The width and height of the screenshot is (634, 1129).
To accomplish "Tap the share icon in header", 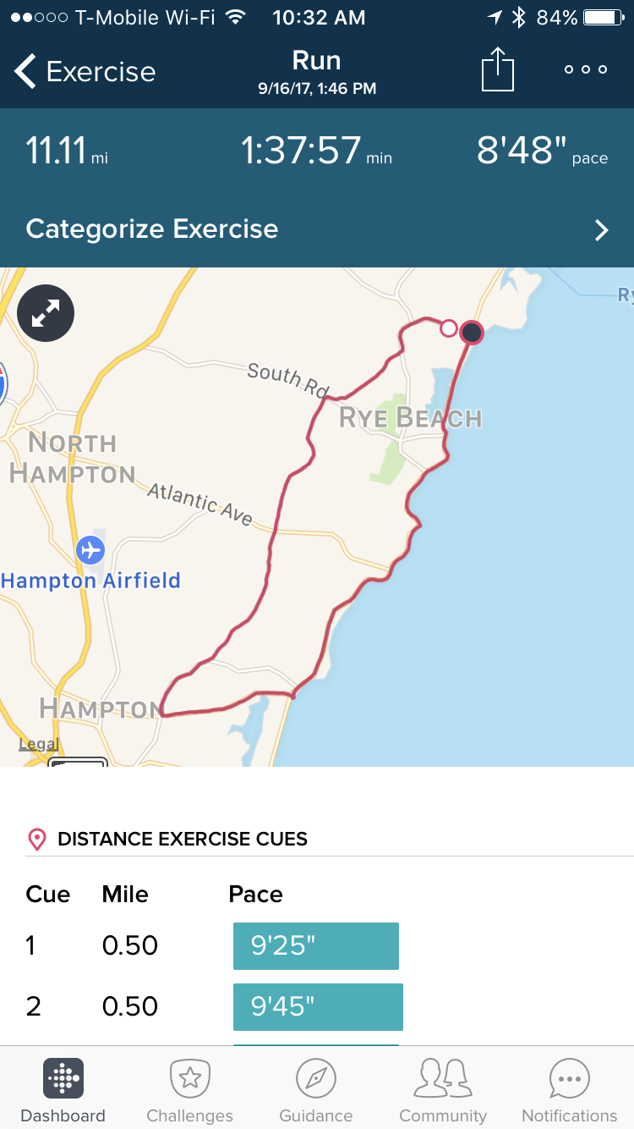I will (x=498, y=69).
